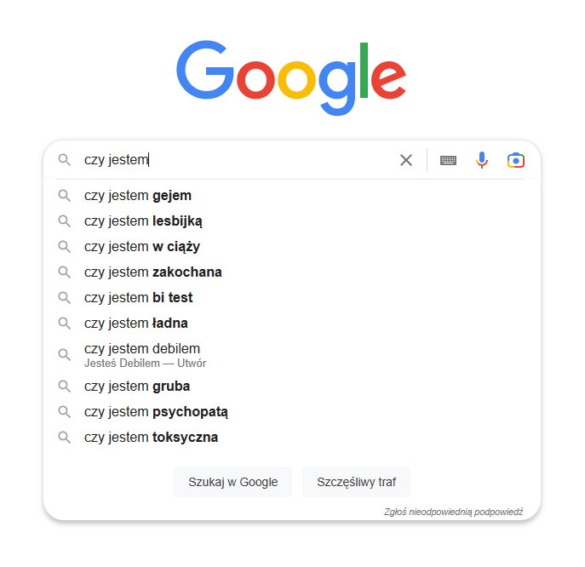Click into the search text field
Screen dimensions: 585x567
[x=255, y=160]
